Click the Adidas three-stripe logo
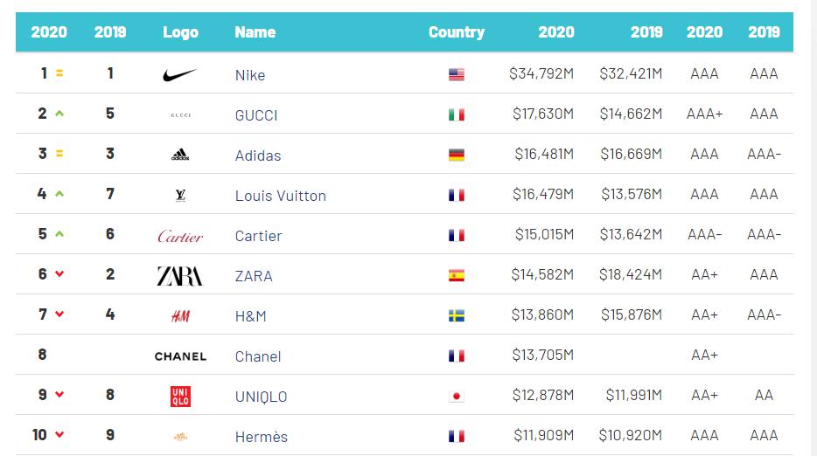 (x=180, y=155)
